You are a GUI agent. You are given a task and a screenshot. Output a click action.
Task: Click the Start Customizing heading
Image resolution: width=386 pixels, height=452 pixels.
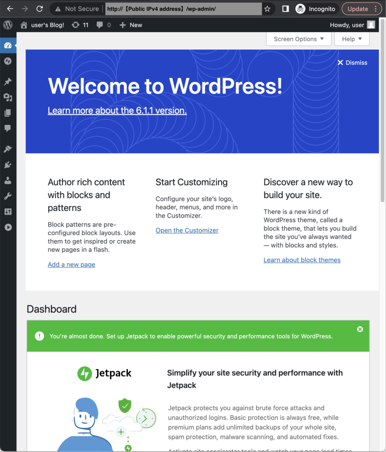point(192,182)
